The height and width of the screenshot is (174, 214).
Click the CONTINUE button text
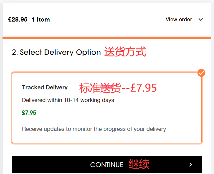(107, 165)
